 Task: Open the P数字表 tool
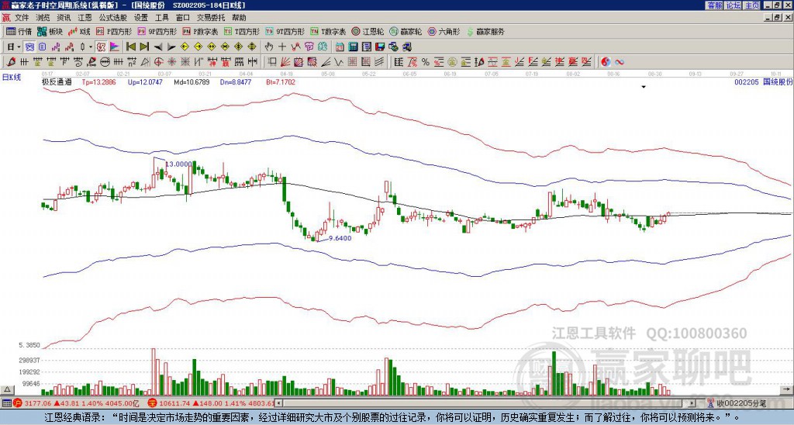[200, 31]
